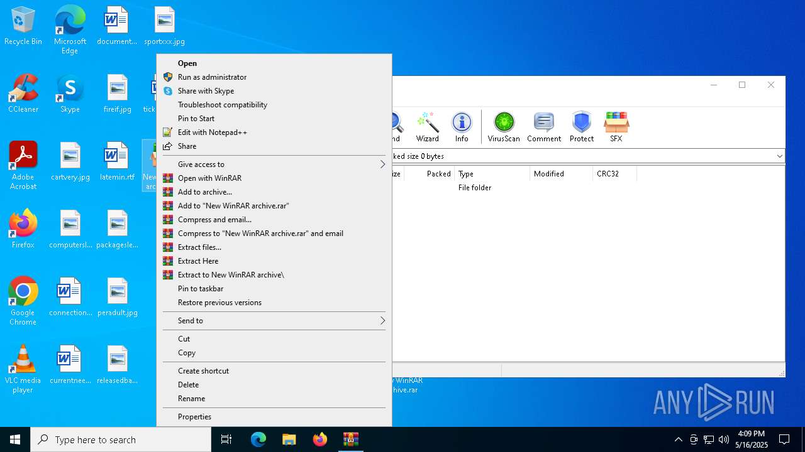The width and height of the screenshot is (805, 452).
Task: Open the Wizard tool in WinRAR toolbar
Action: (427, 127)
